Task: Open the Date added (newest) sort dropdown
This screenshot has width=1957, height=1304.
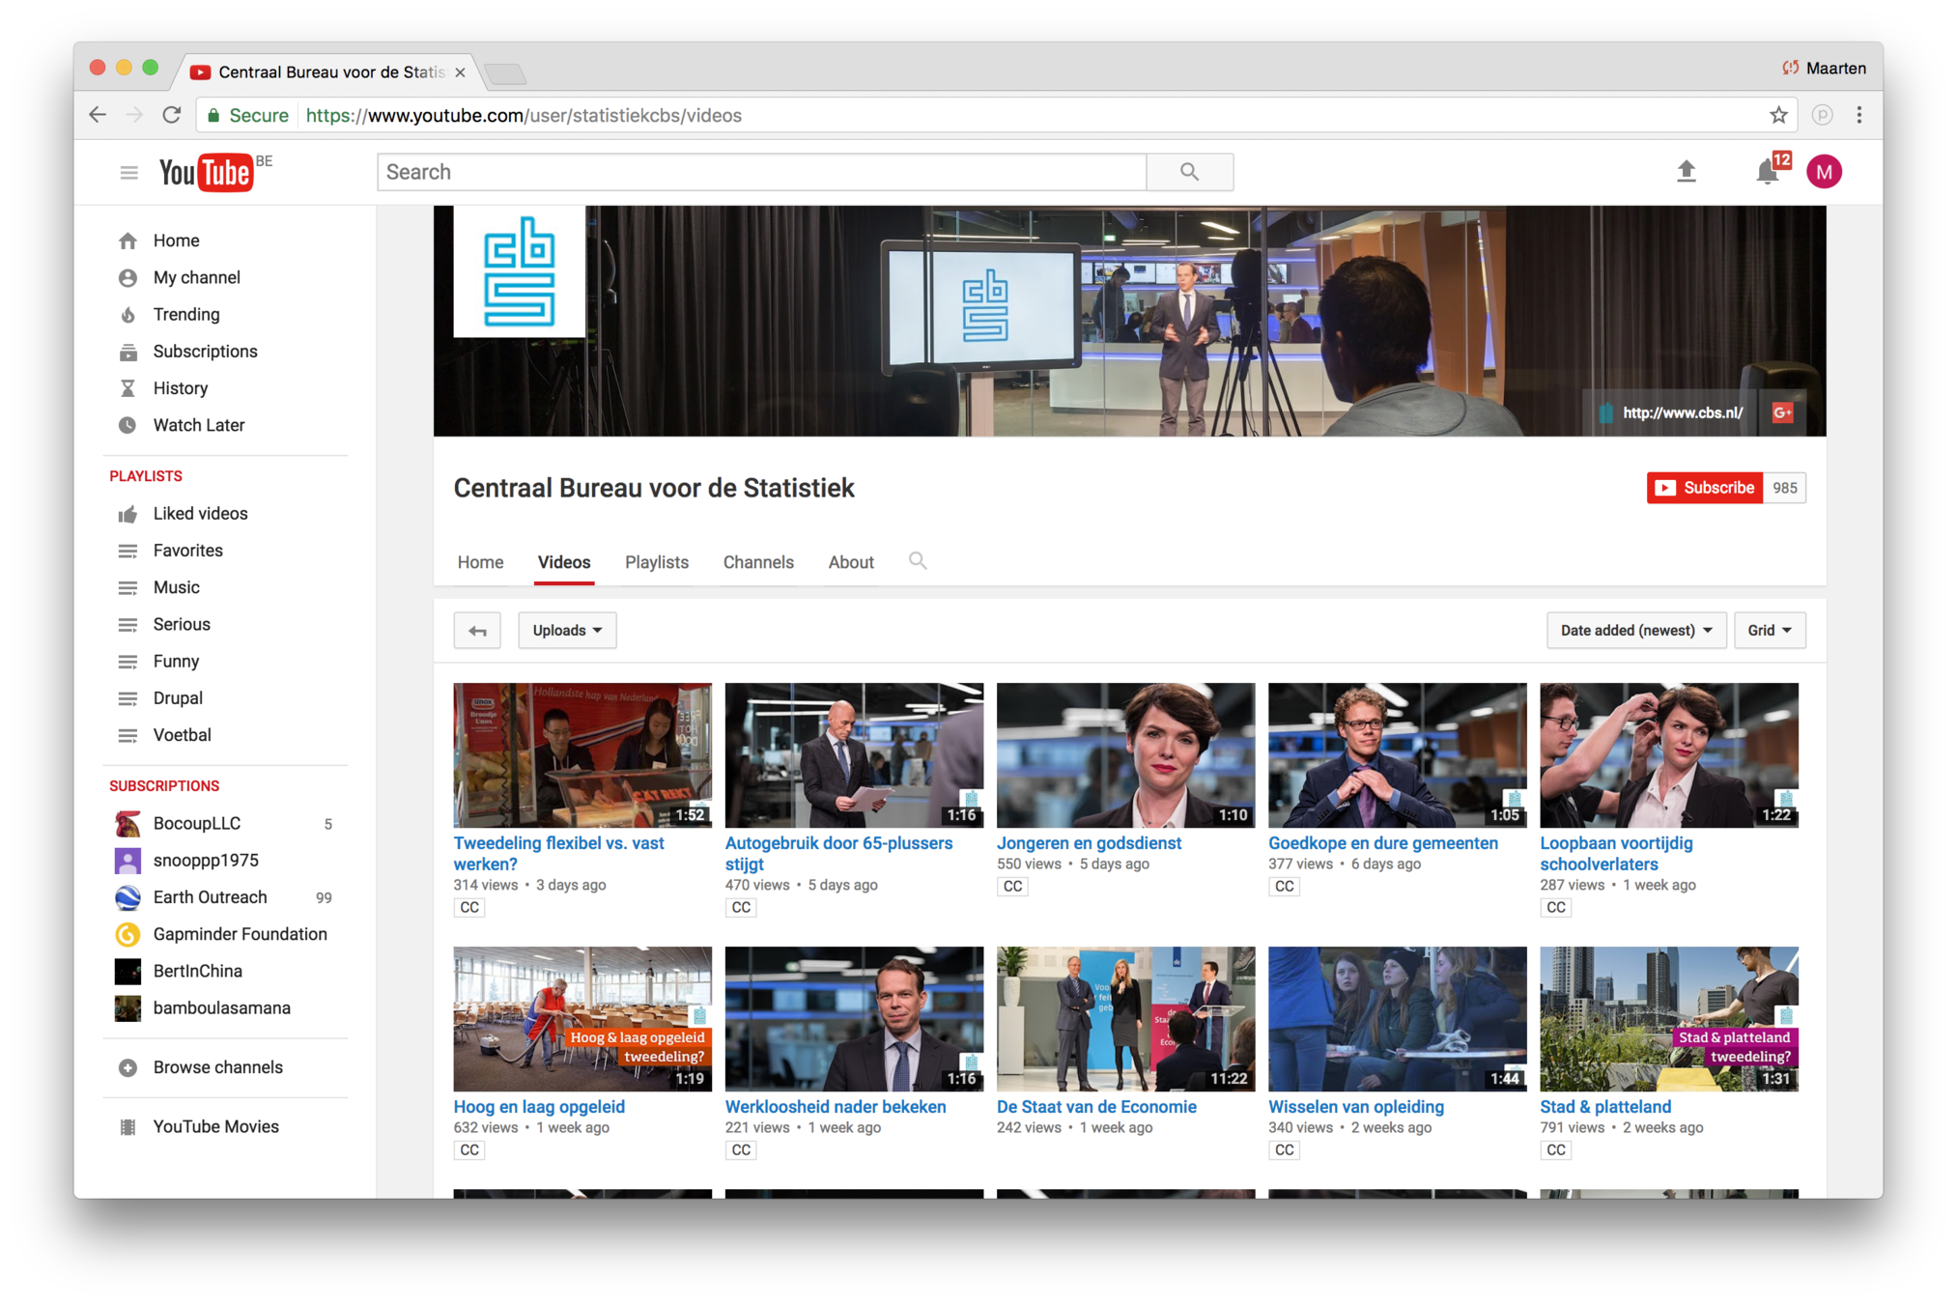Action: (x=1635, y=631)
